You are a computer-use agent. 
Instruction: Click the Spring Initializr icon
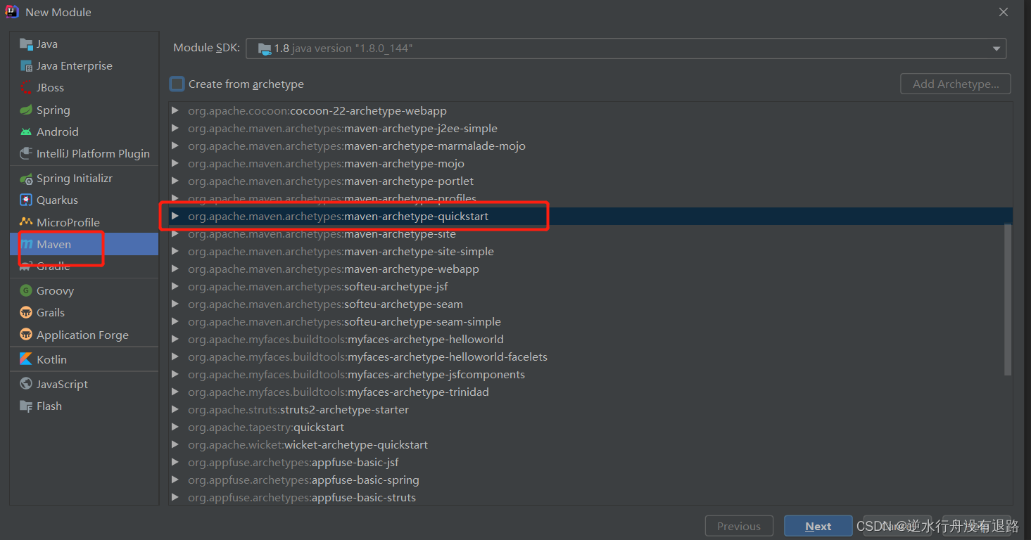(x=26, y=179)
